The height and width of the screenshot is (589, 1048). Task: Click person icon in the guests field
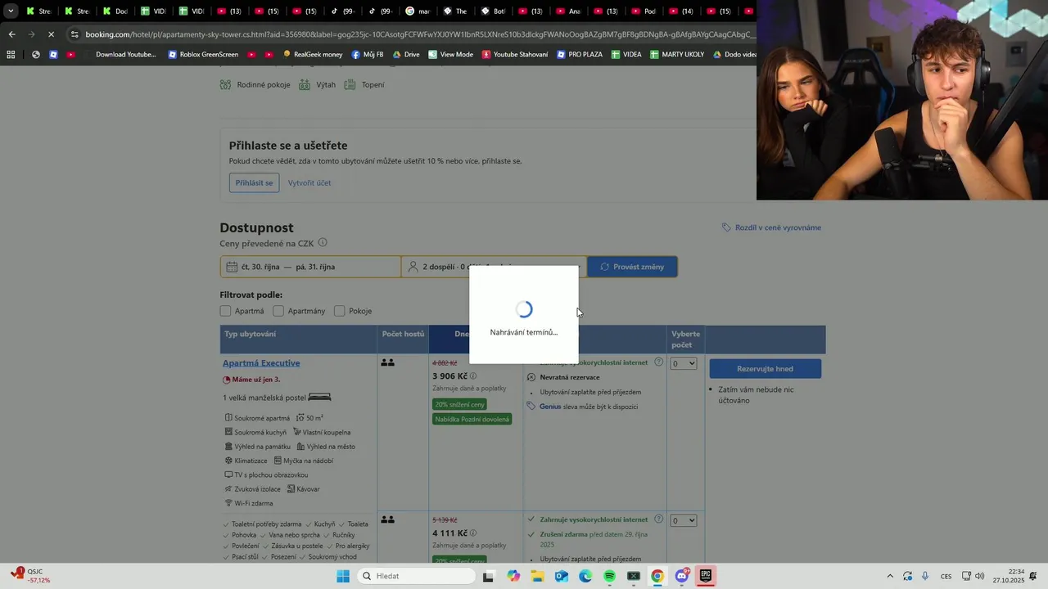(x=413, y=267)
